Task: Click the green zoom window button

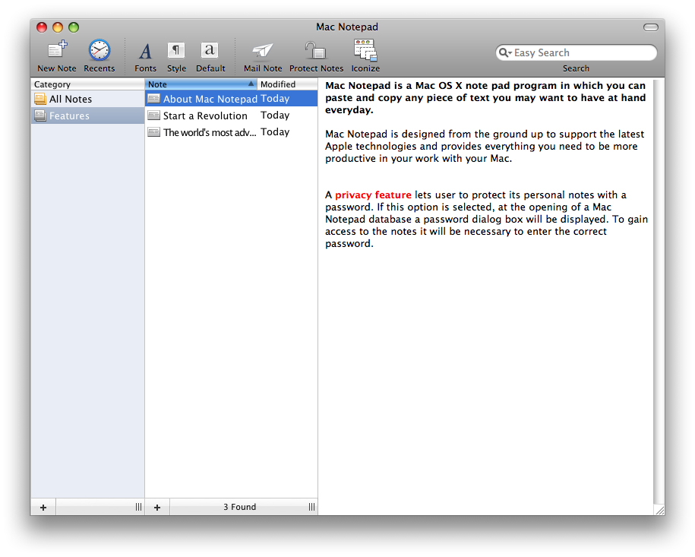Action: (74, 27)
